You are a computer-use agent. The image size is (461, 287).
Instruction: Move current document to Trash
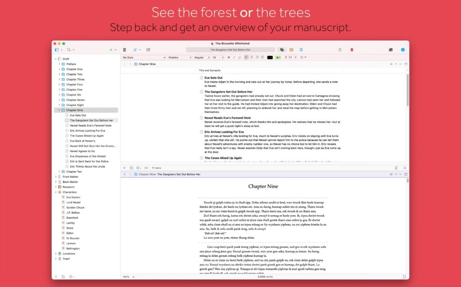[x=124, y=49]
